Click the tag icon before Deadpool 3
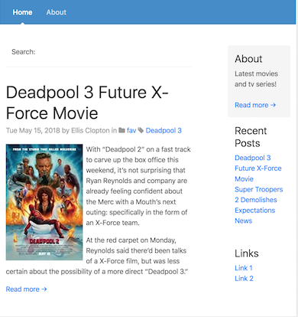The height and width of the screenshot is (317, 298). [x=141, y=130]
